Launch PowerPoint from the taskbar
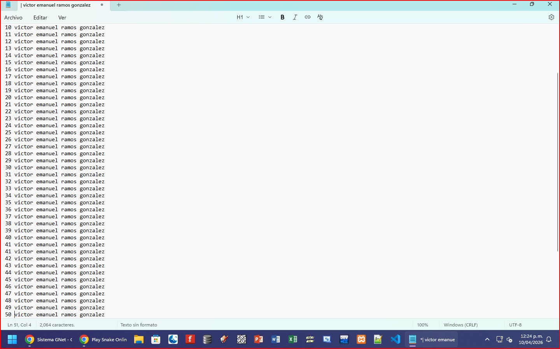Viewport: 560px width, 349px height. coord(259,340)
